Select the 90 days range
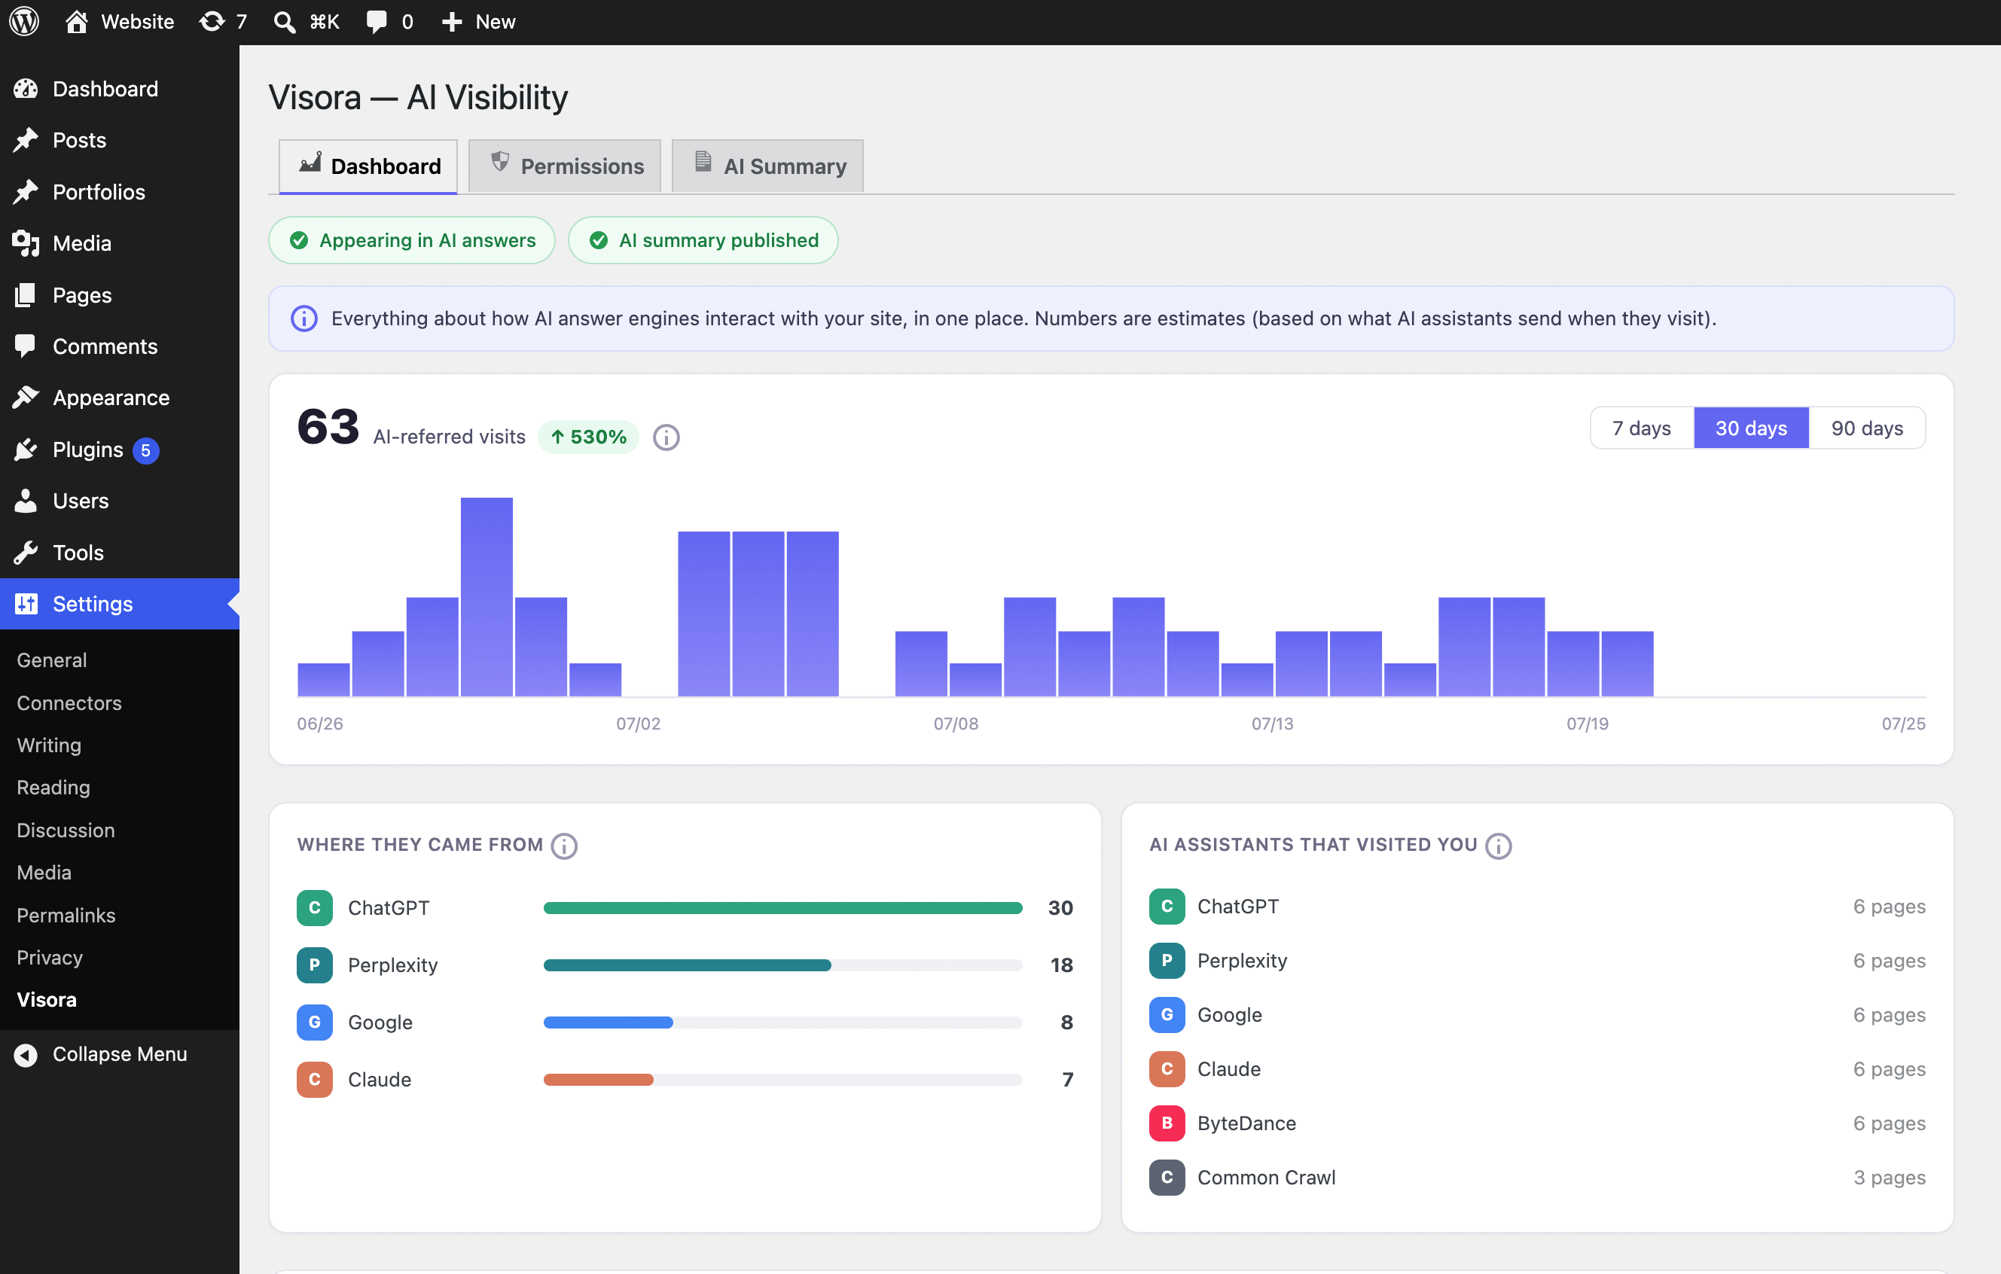Viewport: 2001px width, 1274px height. (1867, 428)
